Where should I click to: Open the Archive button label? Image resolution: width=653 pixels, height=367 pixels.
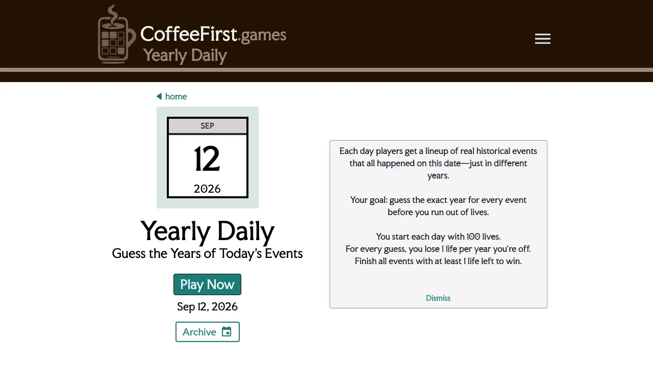(199, 332)
